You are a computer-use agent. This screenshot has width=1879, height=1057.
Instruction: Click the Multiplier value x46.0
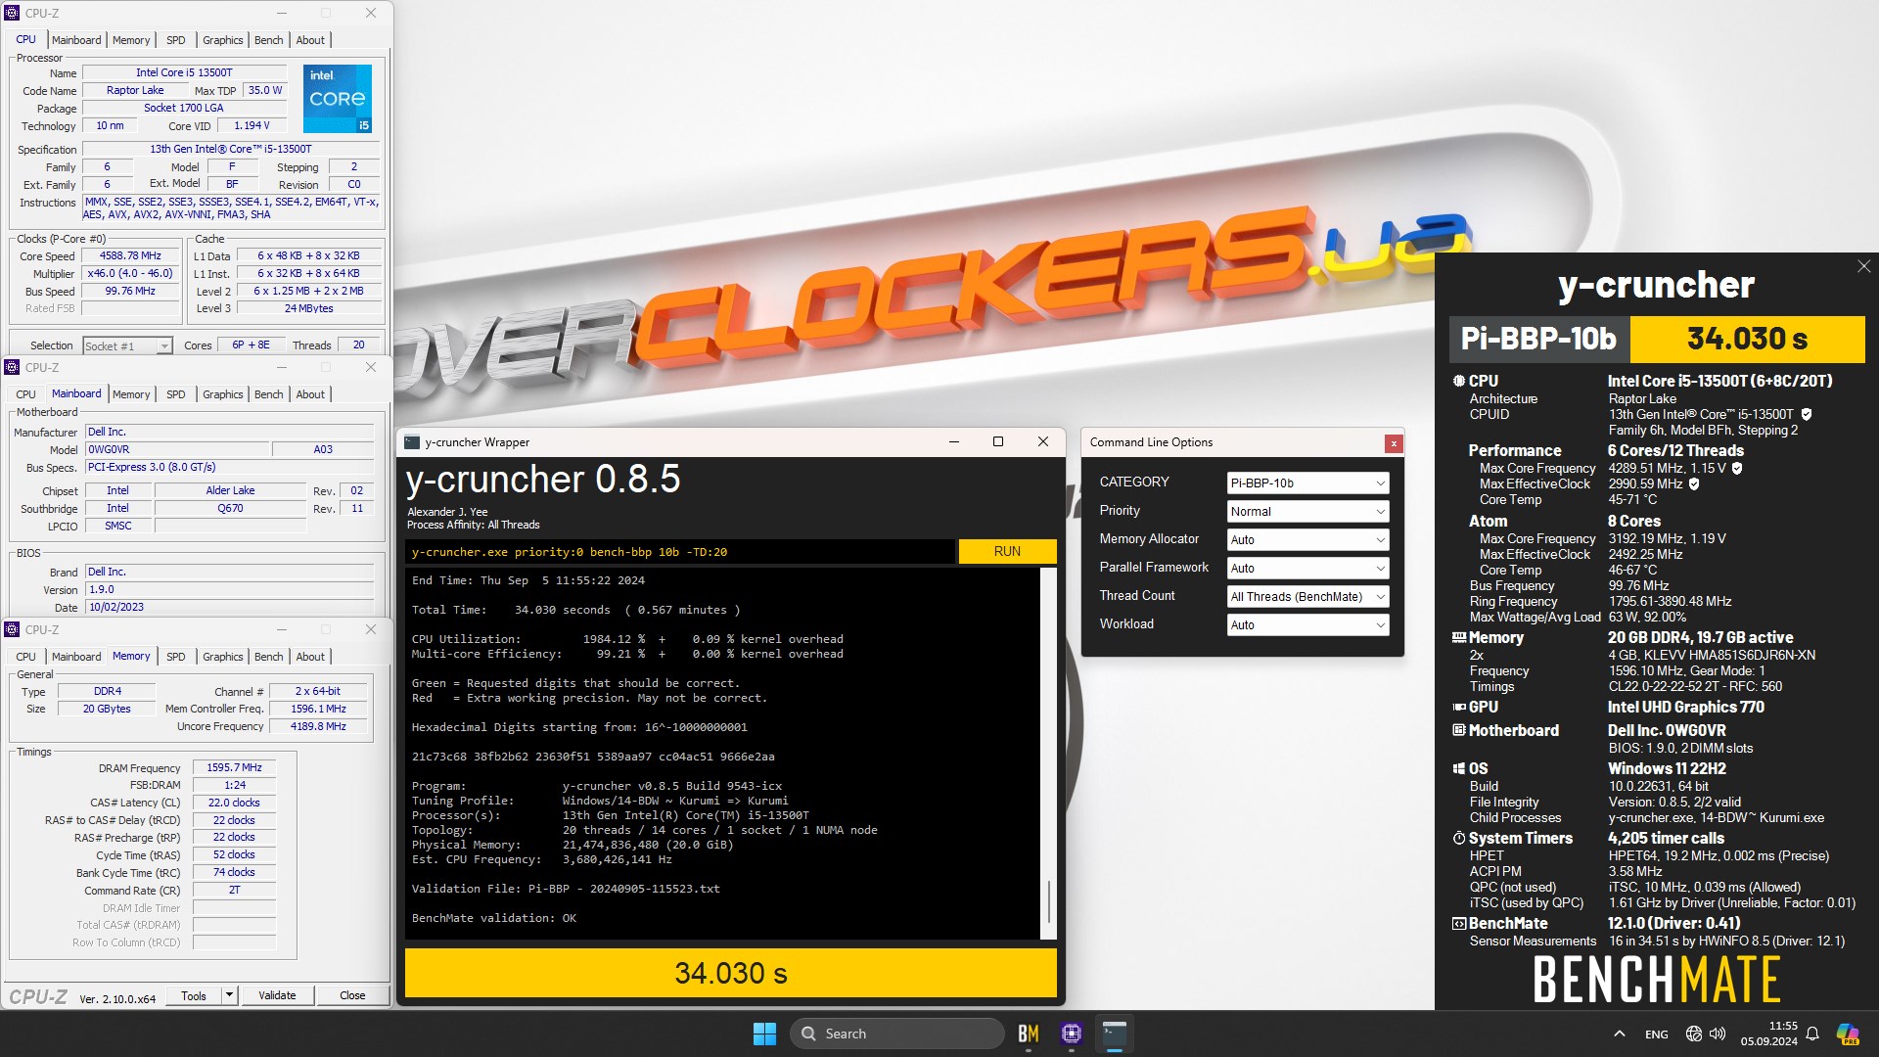[131, 274]
